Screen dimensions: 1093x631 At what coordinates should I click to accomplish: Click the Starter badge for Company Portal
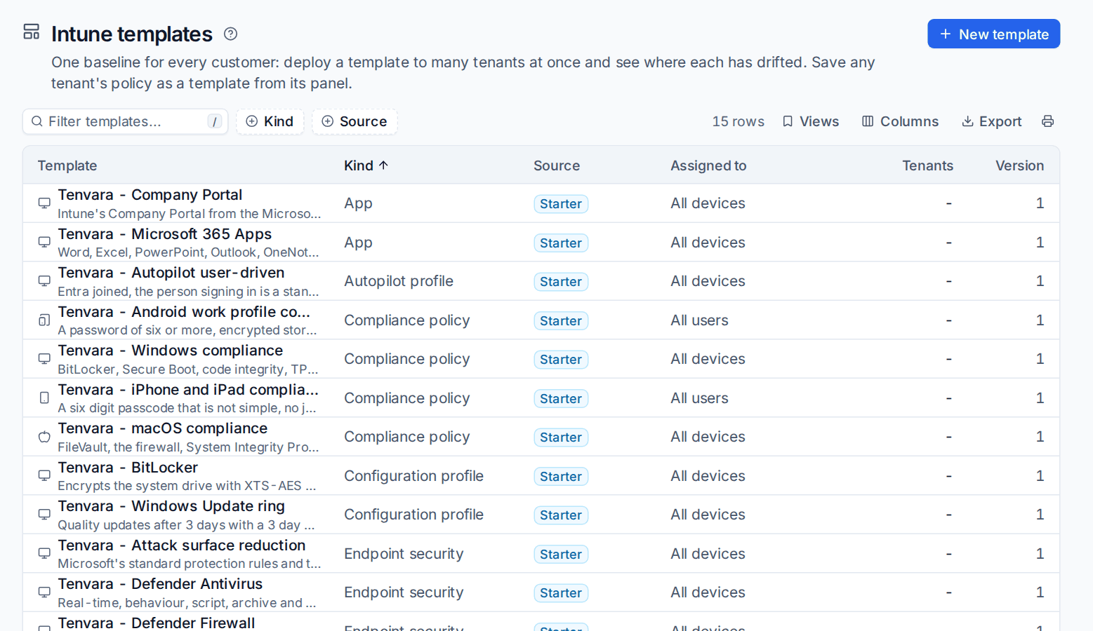(561, 204)
